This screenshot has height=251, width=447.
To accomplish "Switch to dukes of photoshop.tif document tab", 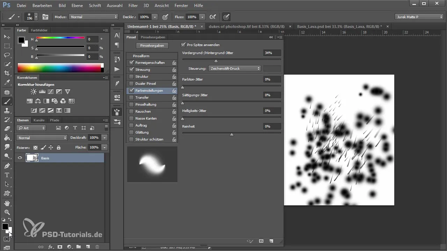I will [x=246, y=26].
